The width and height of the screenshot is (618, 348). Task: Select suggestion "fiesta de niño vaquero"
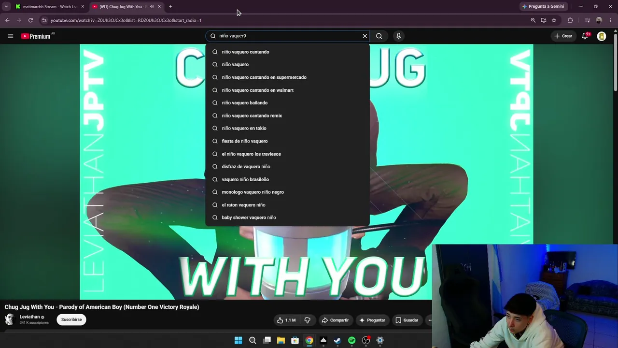coord(288,141)
